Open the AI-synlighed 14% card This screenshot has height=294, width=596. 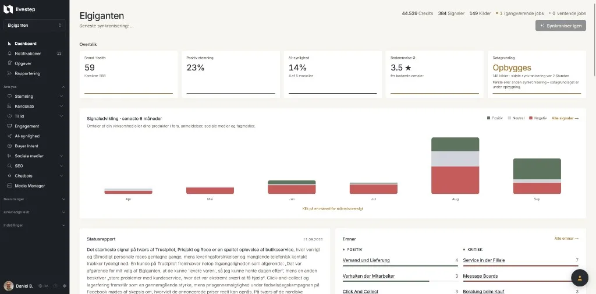[x=332, y=74]
